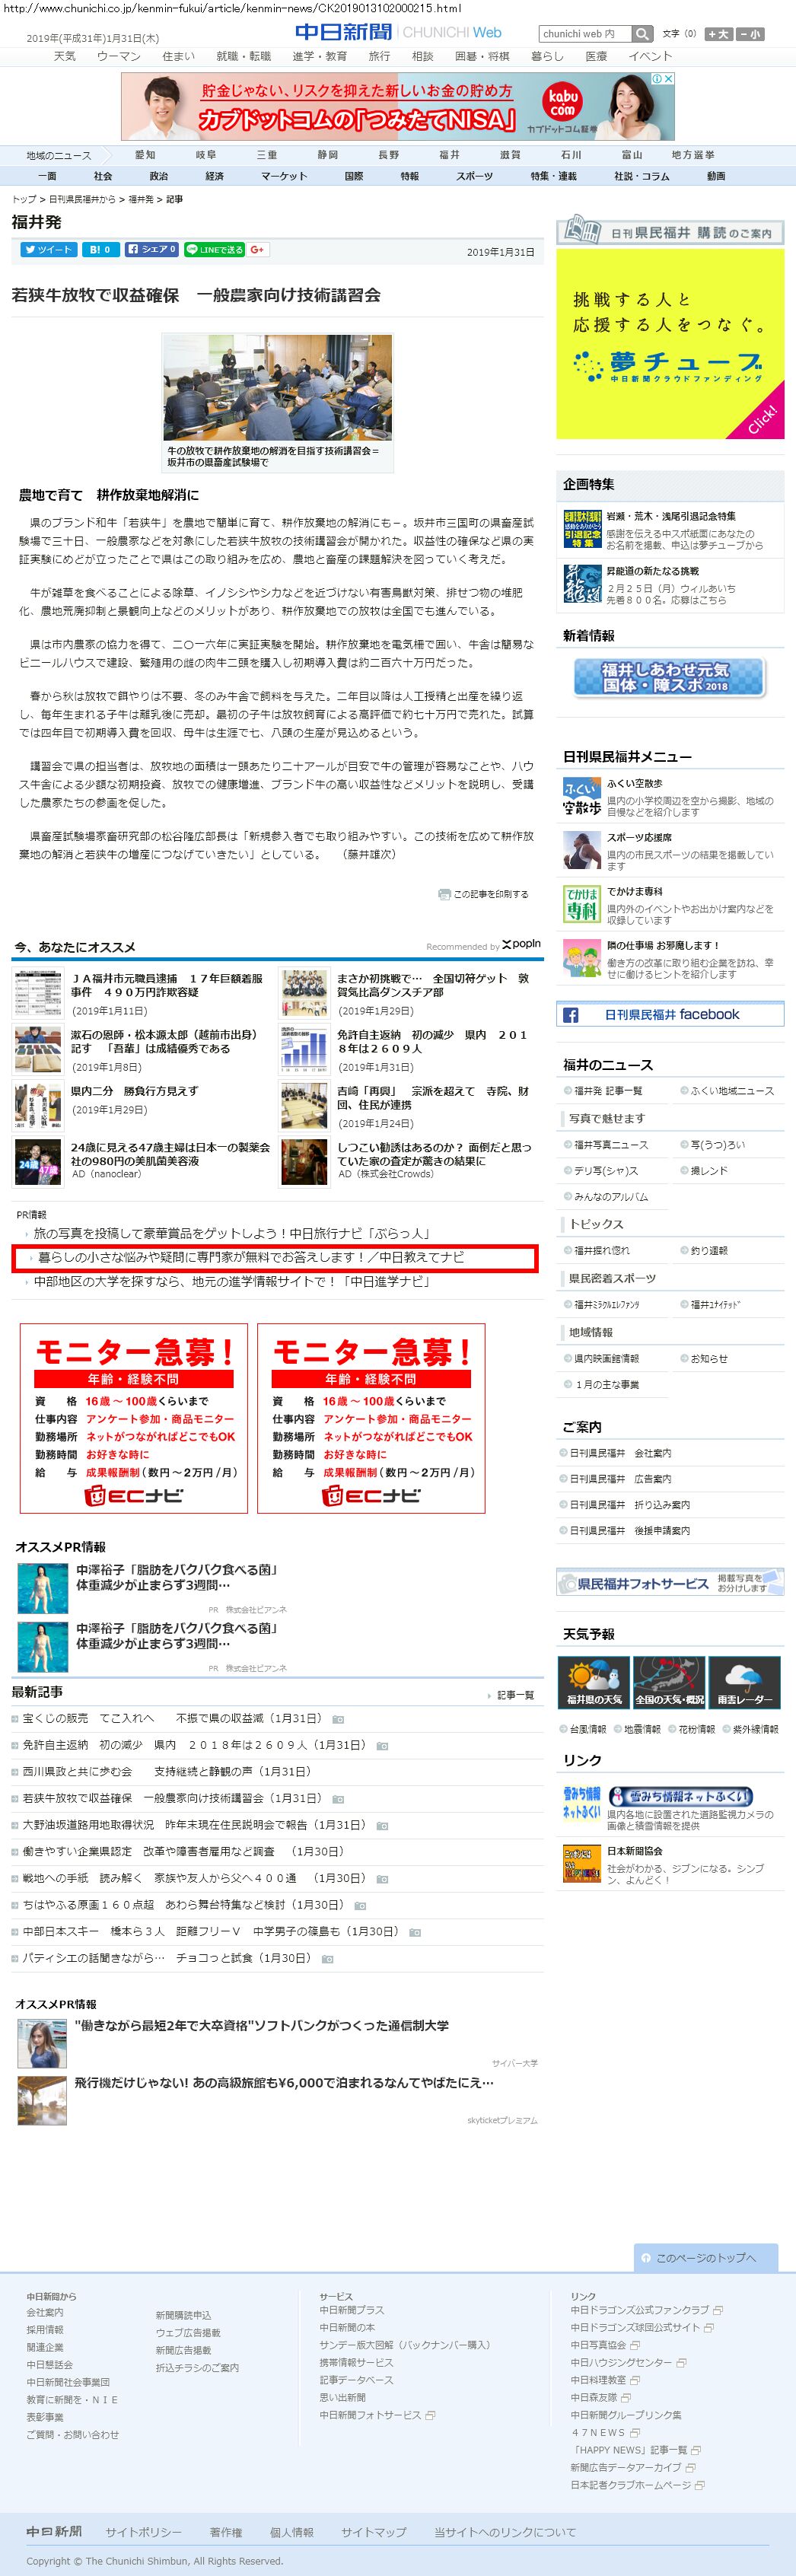The image size is (796, 2576).
Task: Open ふくい地域ニュース sidebar link
Action: click(x=732, y=1091)
